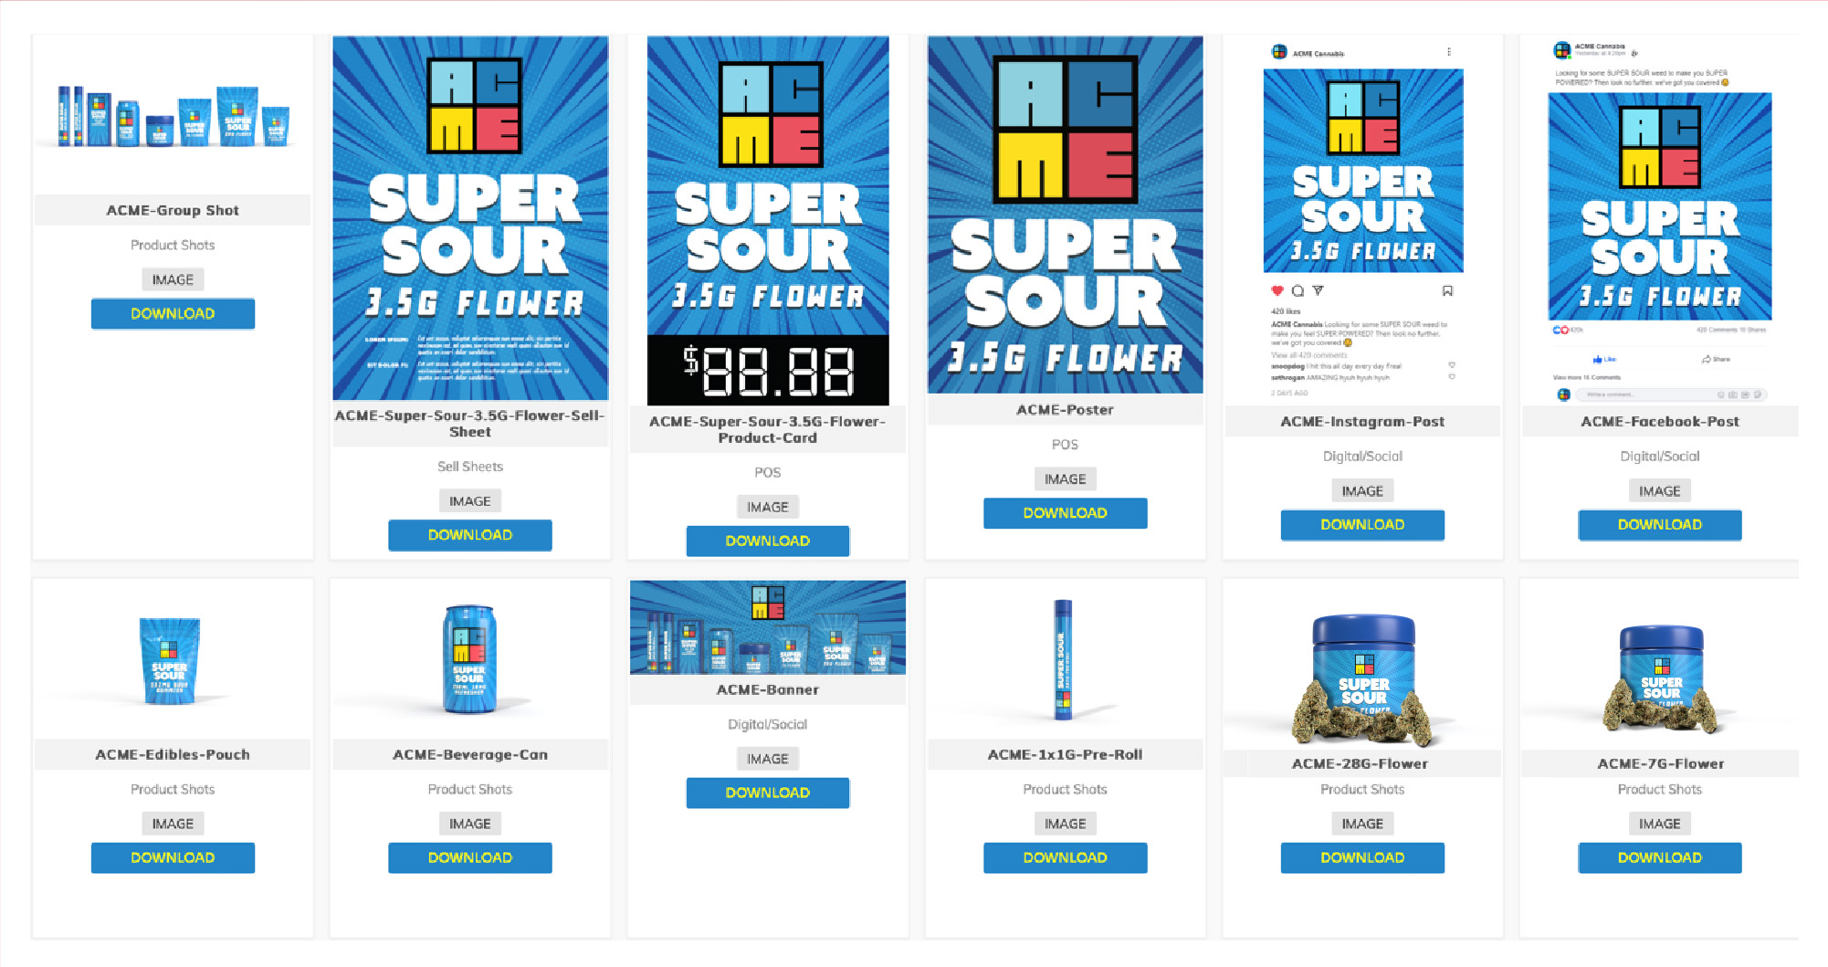Download the Flower Product-Card file
This screenshot has width=1828, height=967.
coord(768,541)
